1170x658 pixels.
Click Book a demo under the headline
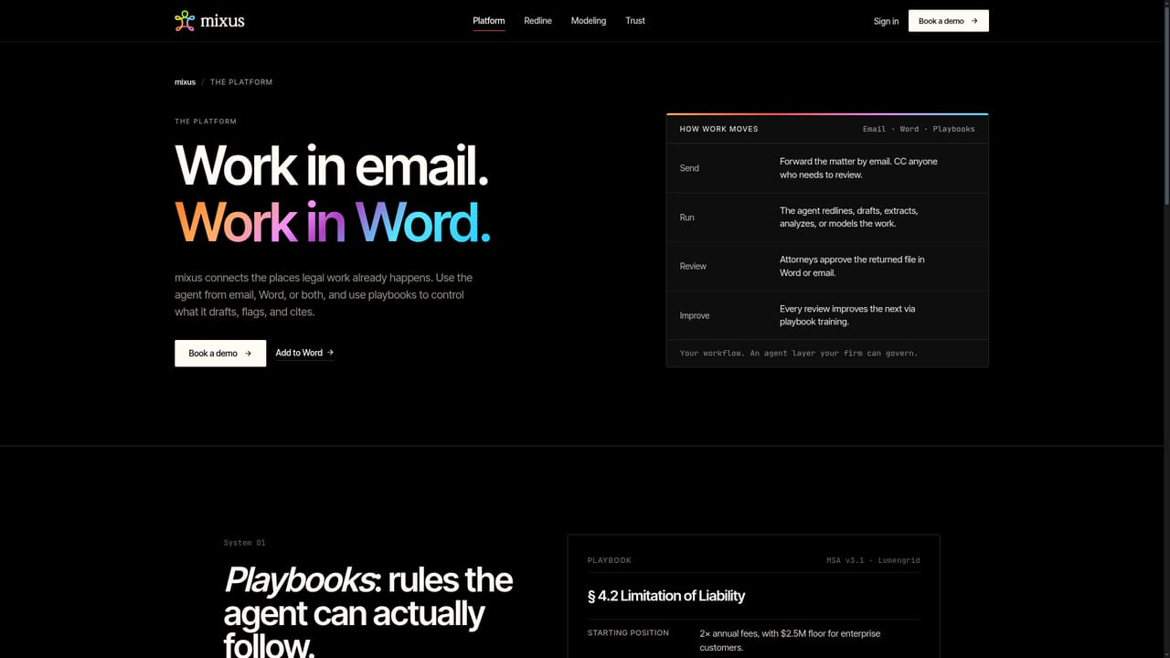pos(220,354)
